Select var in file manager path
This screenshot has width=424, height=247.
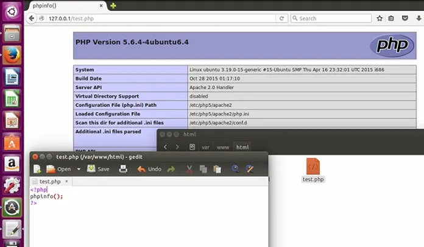click(205, 148)
